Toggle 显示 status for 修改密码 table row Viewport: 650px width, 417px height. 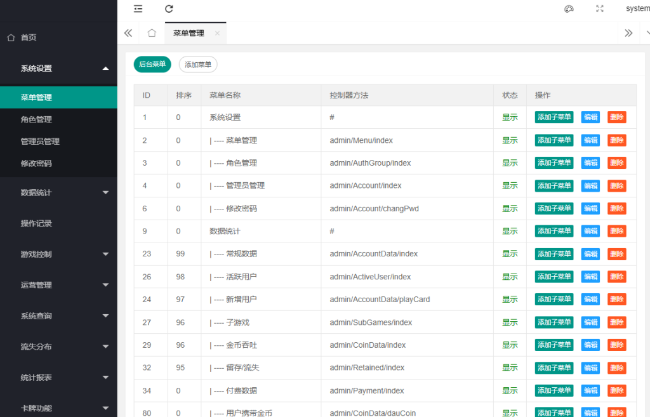click(510, 208)
